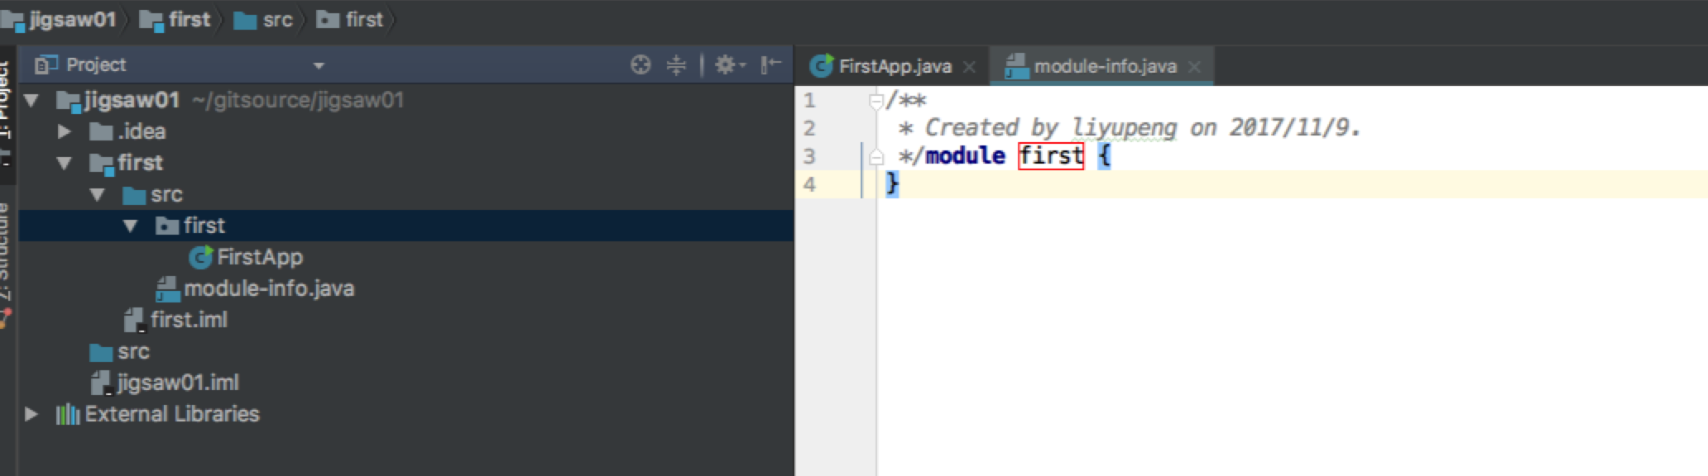Viewport: 1708px width, 476px height.
Task: Open the Project panel settings gear
Action: (x=729, y=64)
